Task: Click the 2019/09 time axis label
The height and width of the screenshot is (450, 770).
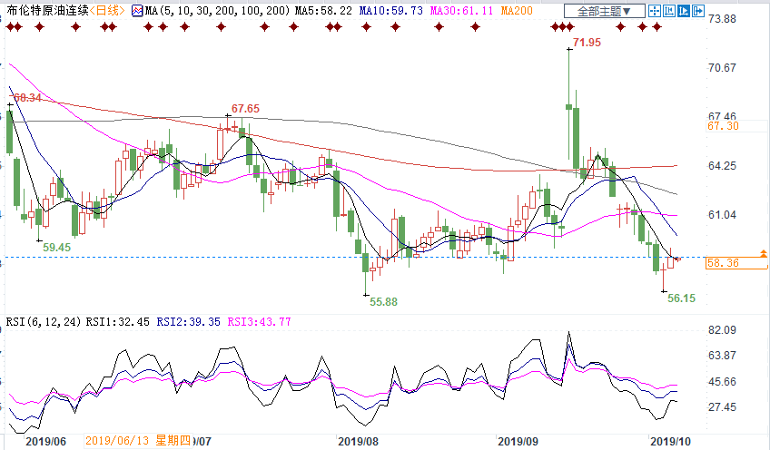Action: (x=518, y=441)
